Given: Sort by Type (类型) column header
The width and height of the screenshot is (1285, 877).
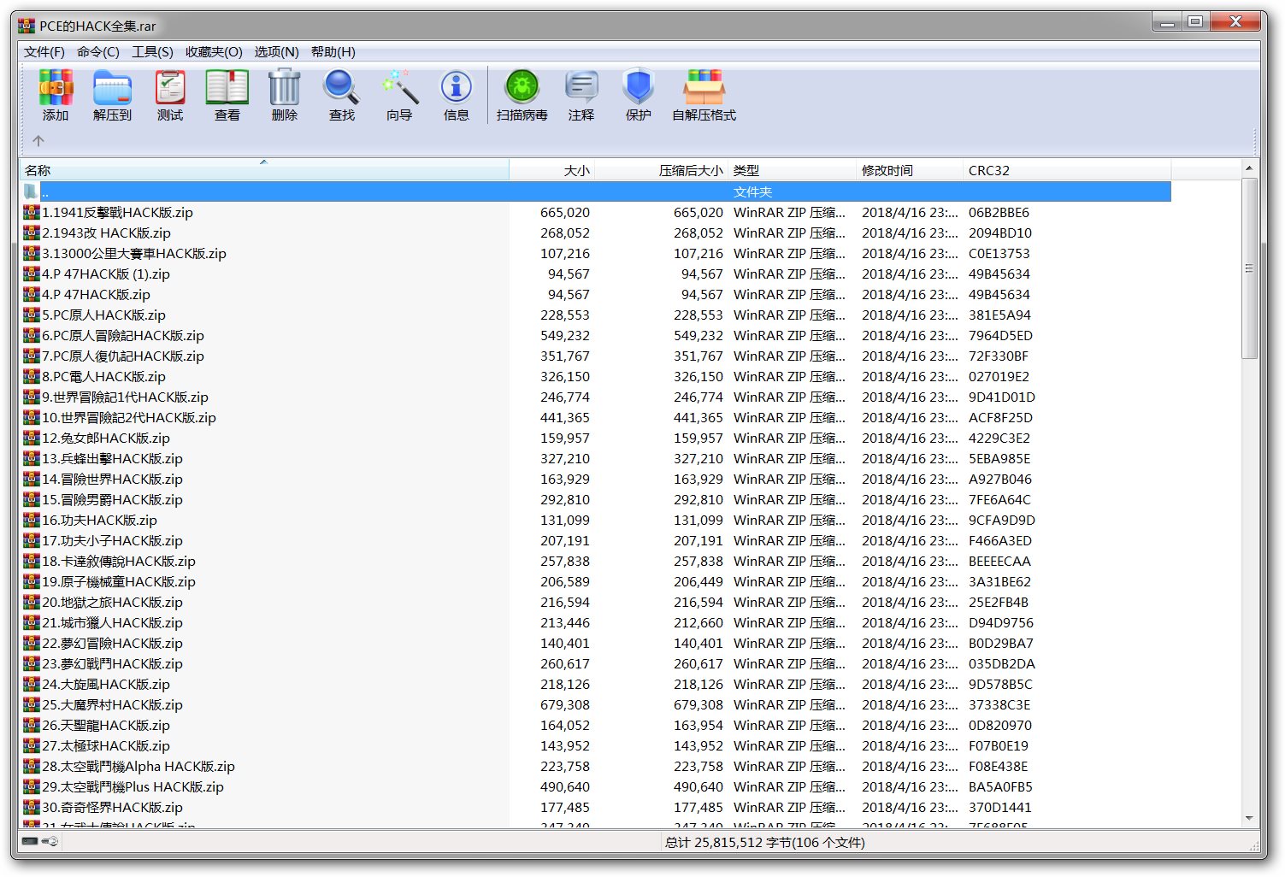Looking at the screenshot, I should pyautogui.click(x=793, y=170).
